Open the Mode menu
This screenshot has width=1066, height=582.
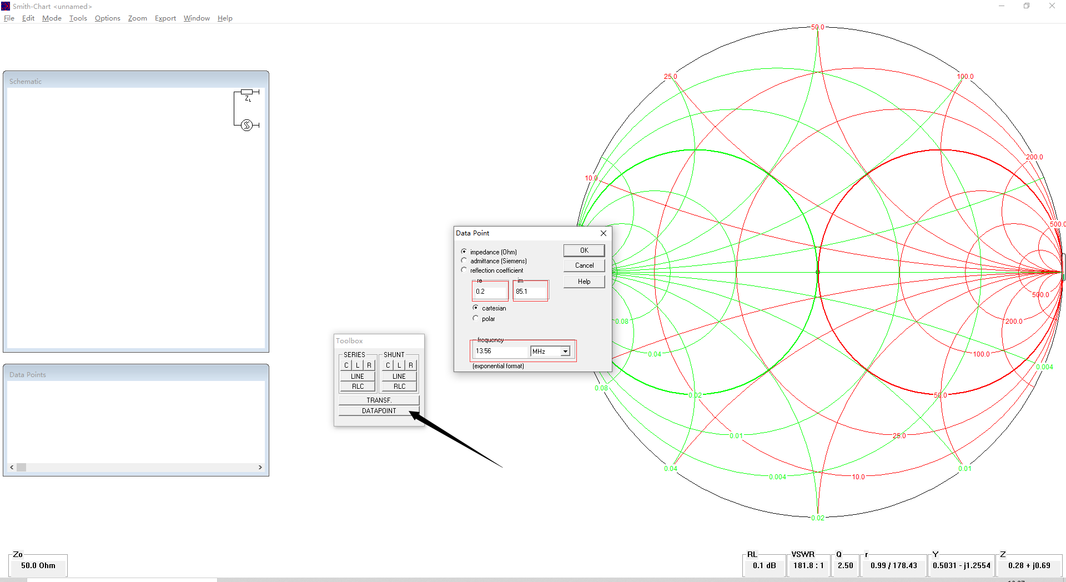52,18
